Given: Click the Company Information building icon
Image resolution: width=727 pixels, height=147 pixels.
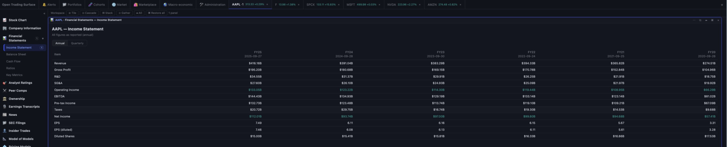Looking at the screenshot, I should click(5, 28).
